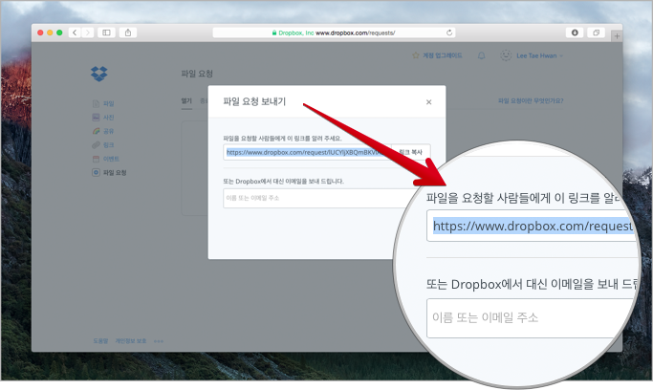Open 사진 from the sidebar menu
This screenshot has width=653, height=390.
click(109, 118)
